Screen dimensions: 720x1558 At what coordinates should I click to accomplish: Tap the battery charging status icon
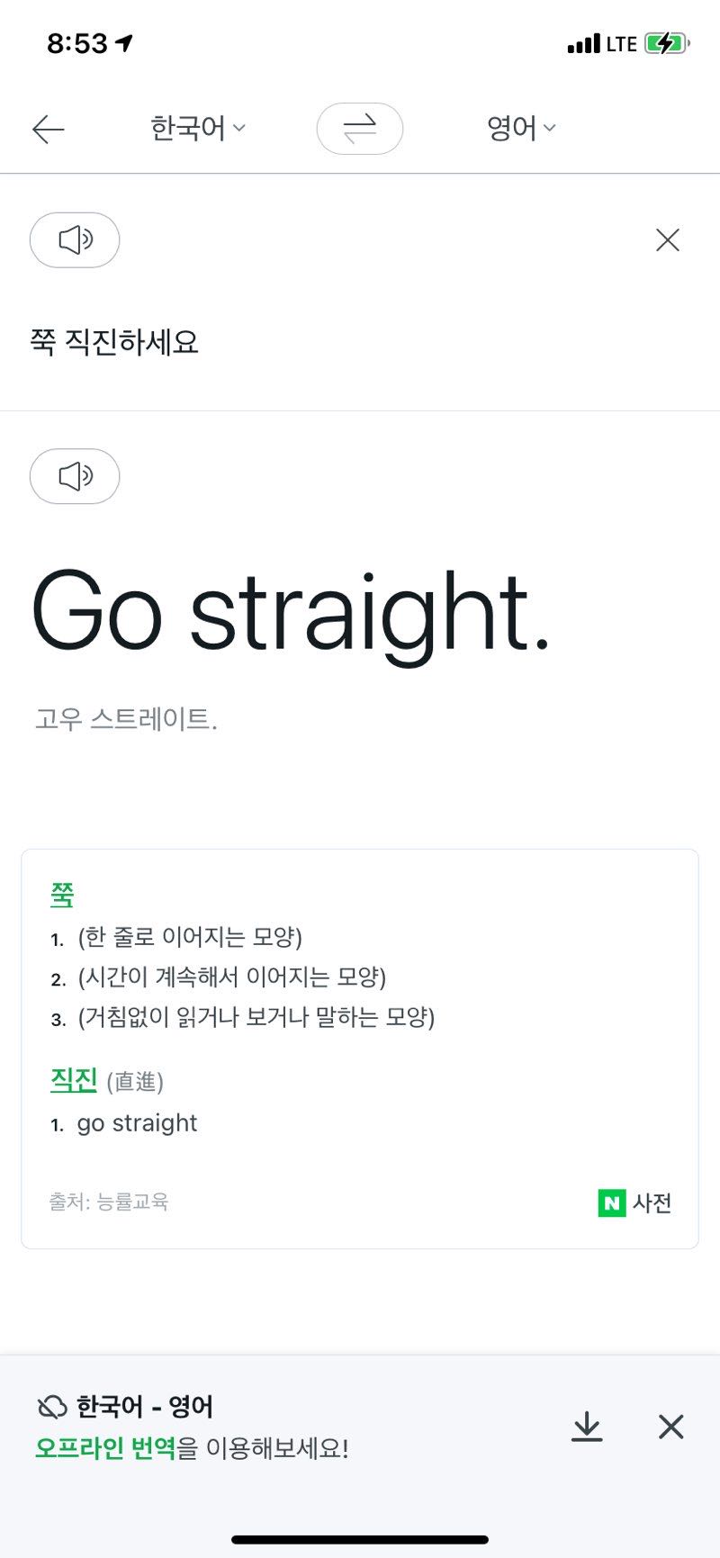(x=666, y=43)
